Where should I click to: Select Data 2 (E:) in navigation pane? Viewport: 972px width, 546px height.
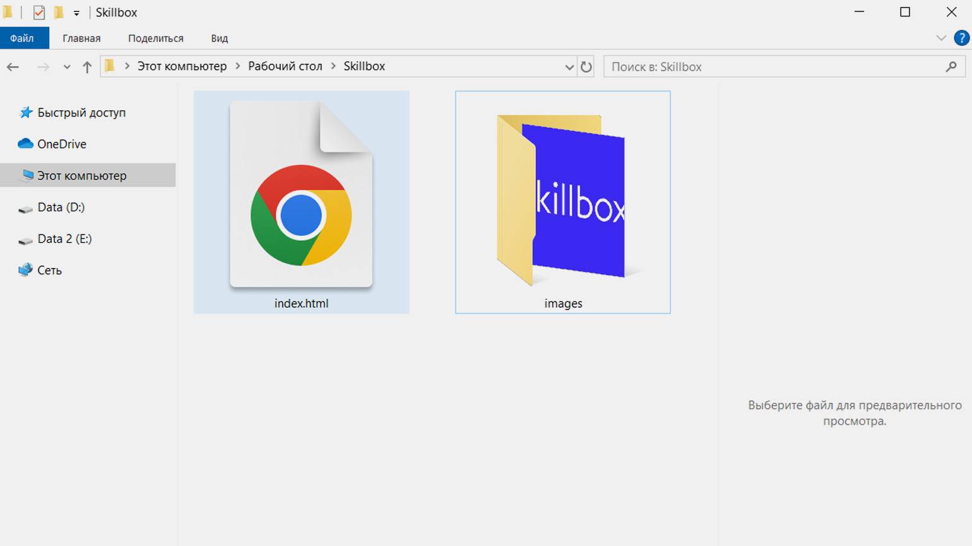coord(64,238)
